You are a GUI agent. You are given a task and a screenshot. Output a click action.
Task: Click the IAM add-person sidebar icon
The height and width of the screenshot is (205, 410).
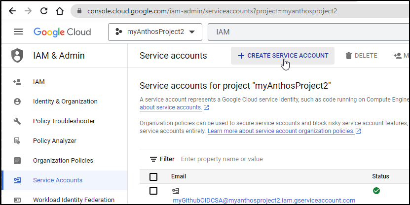17,82
